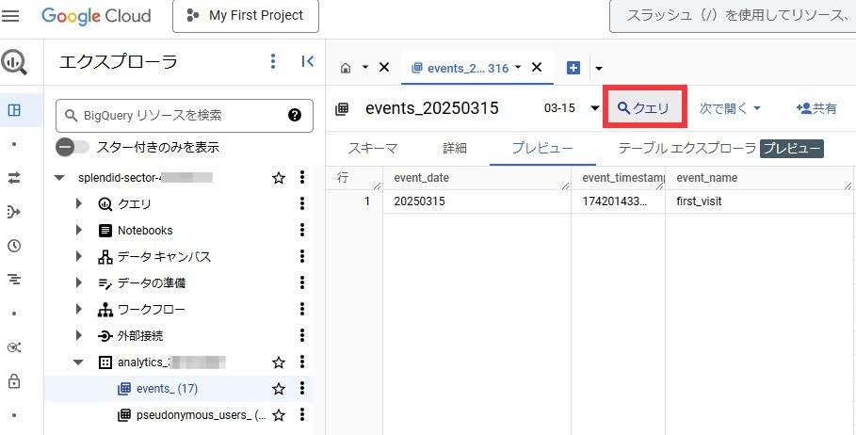
Task: Open the scheduled queries clock icon
Action: point(14,246)
